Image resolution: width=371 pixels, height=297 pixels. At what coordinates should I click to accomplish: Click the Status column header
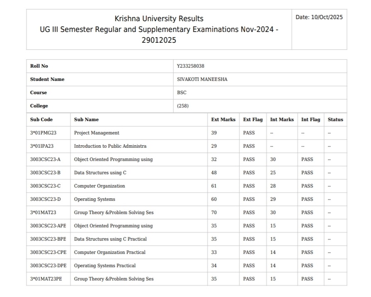(x=335, y=119)
